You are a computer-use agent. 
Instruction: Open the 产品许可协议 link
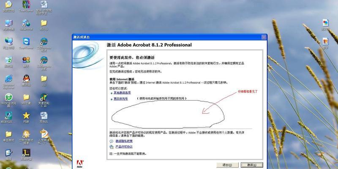click(124, 147)
